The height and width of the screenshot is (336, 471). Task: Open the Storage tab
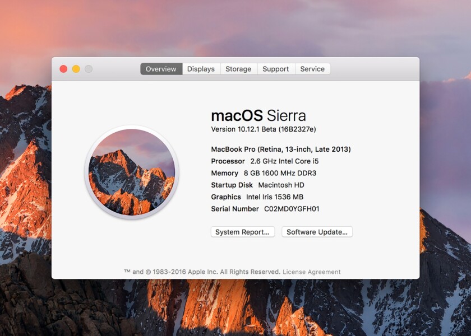[238, 69]
